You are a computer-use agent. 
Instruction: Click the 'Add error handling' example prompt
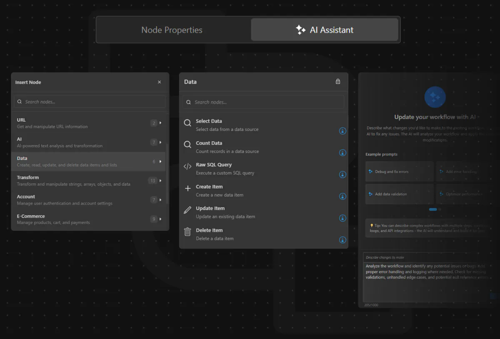coord(466,171)
